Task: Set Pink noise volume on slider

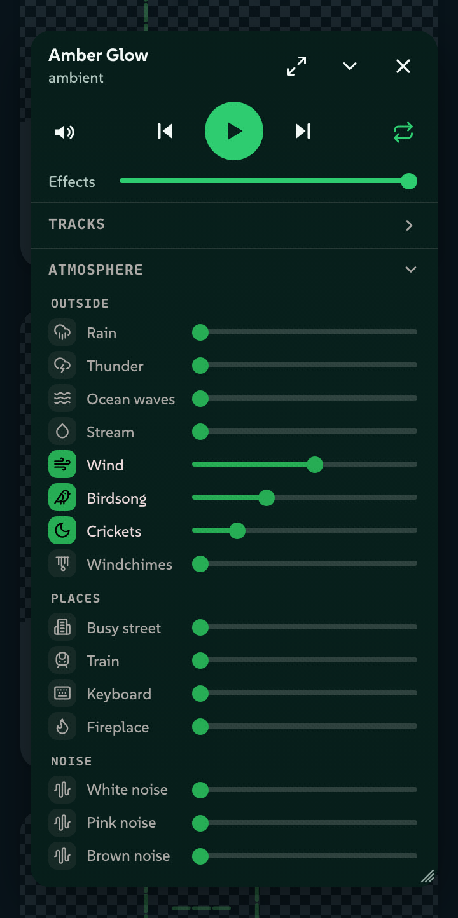Action: (x=305, y=823)
